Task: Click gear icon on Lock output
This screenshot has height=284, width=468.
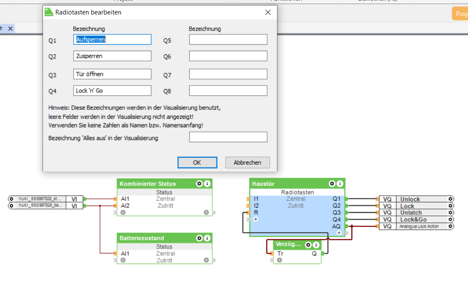Action: (x=451, y=206)
